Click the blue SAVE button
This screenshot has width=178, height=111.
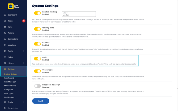41,101
